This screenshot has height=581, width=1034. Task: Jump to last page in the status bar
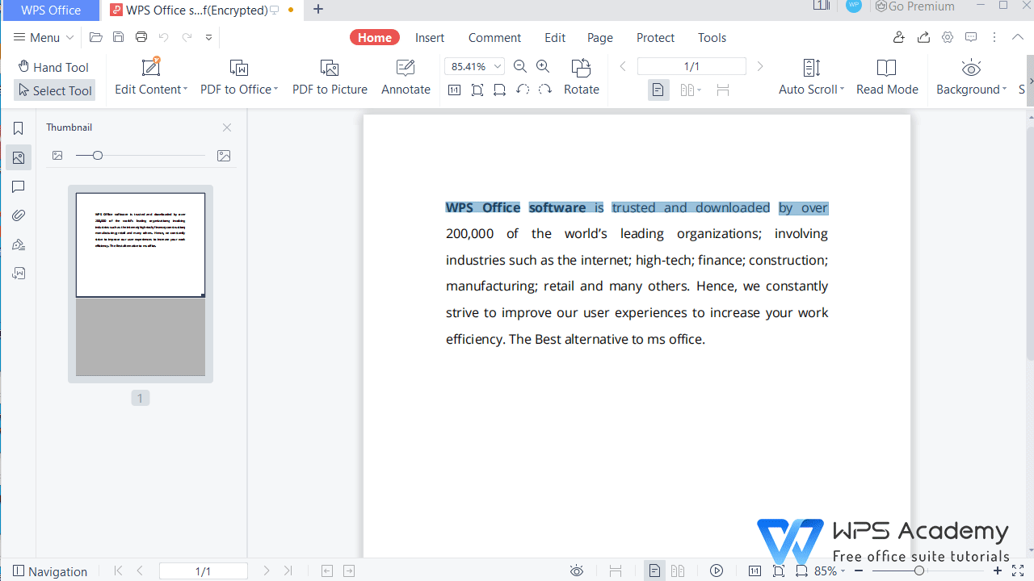288,571
